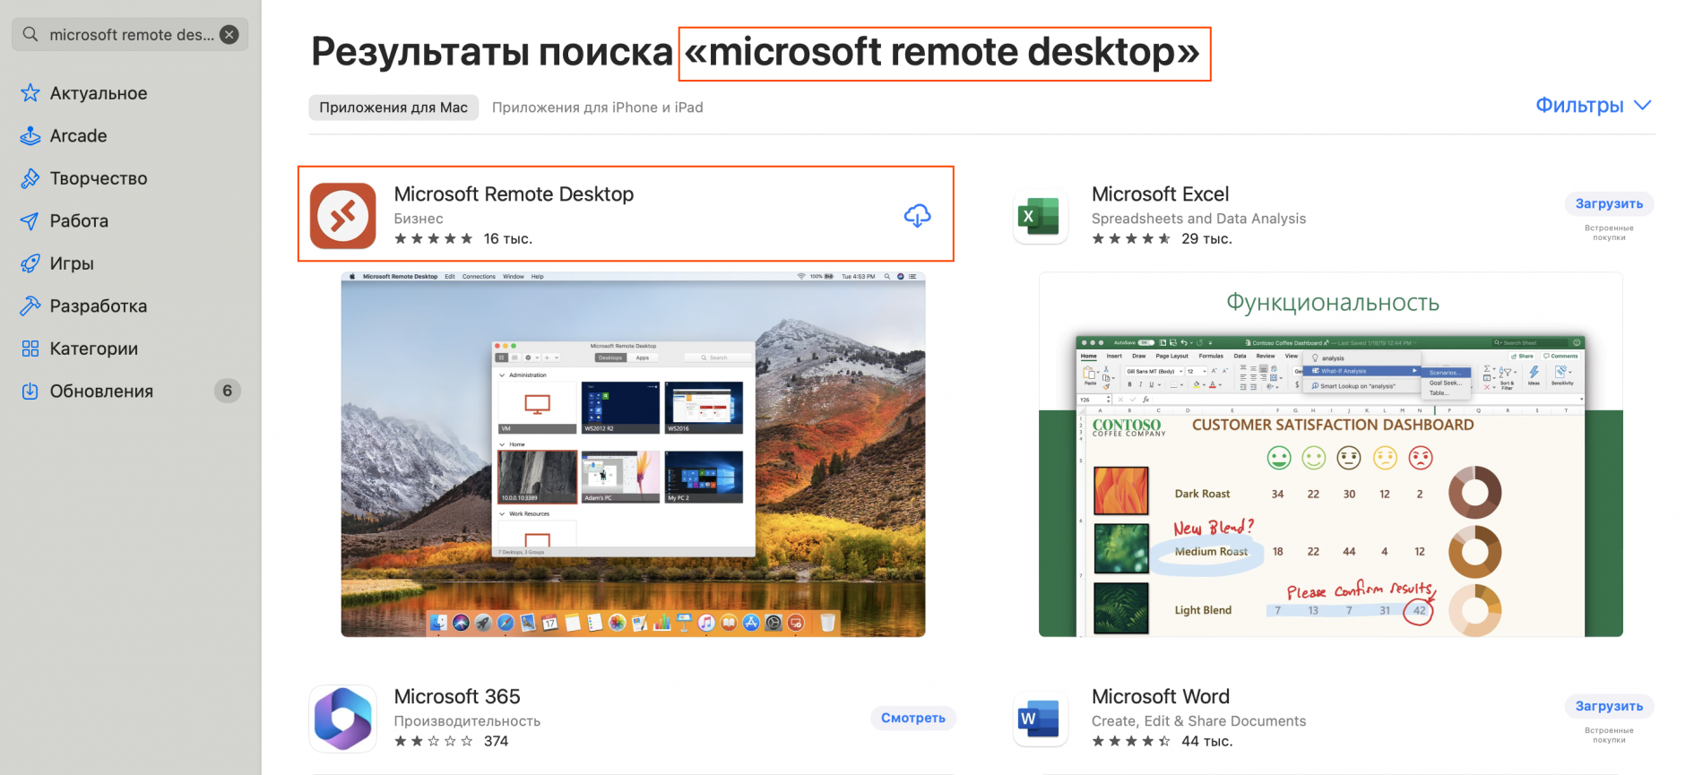Clear the search field with X icon
Viewport: 1703px width, 775px height.
(x=229, y=35)
